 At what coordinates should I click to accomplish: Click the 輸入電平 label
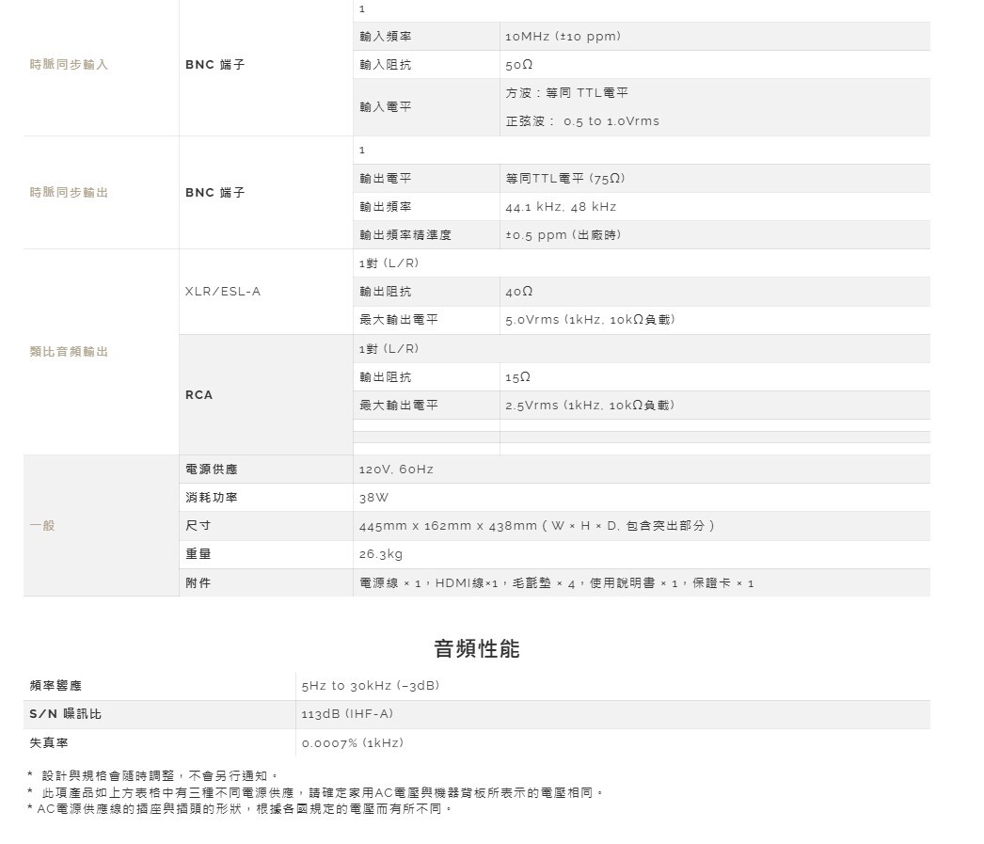(386, 107)
